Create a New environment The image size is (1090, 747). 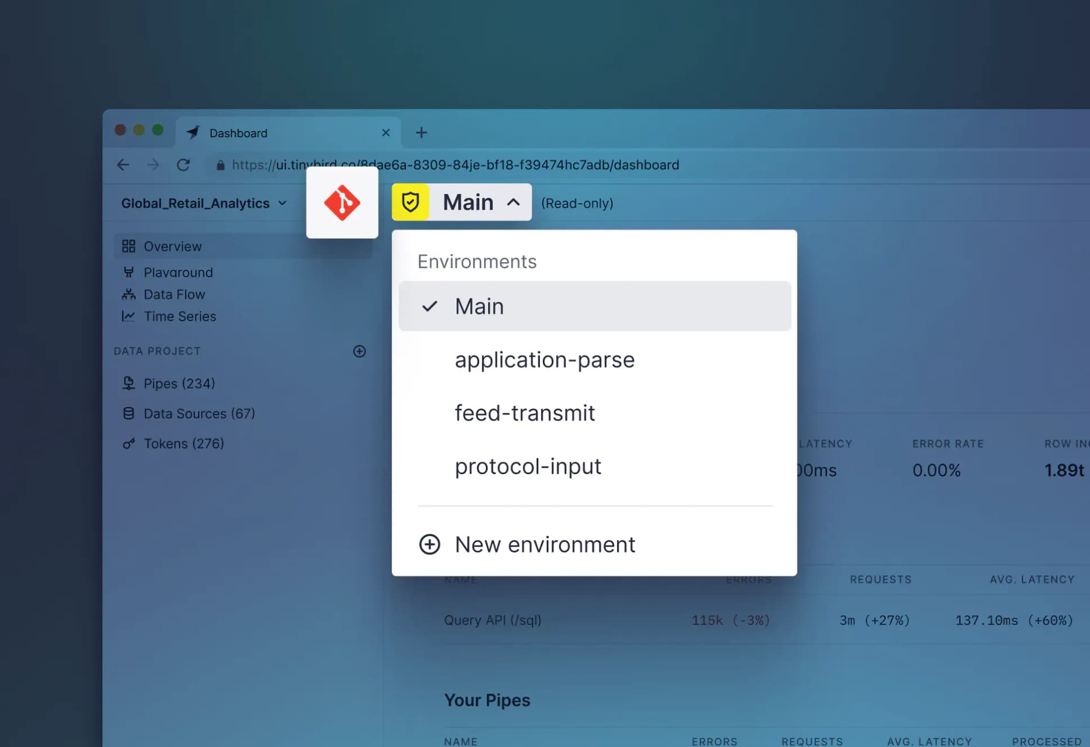(x=544, y=545)
